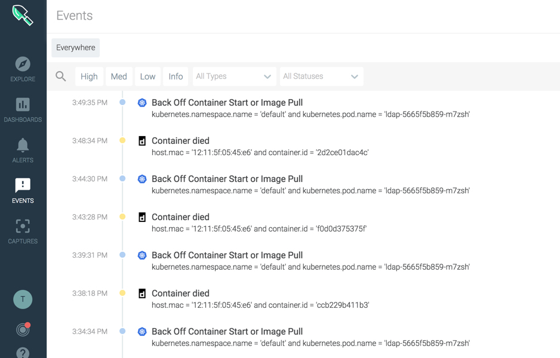Click pod description under 3:39:31 PM event
The height and width of the screenshot is (358, 560).
310,267
